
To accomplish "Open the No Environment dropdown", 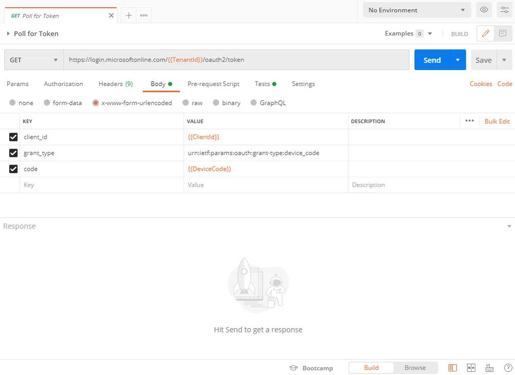I will click(x=417, y=10).
